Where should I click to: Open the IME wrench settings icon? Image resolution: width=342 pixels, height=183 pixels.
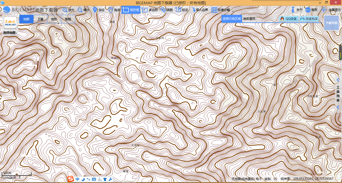tap(110, 179)
